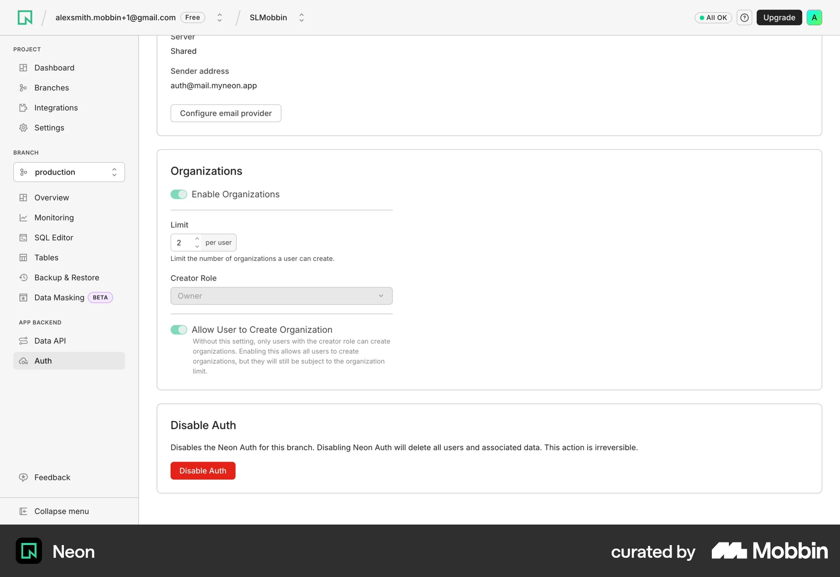
Task: Go to Monitoring page
Action: (69, 218)
